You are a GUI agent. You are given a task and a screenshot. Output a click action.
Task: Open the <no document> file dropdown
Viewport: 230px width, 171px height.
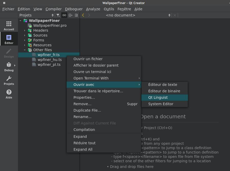(138, 15)
